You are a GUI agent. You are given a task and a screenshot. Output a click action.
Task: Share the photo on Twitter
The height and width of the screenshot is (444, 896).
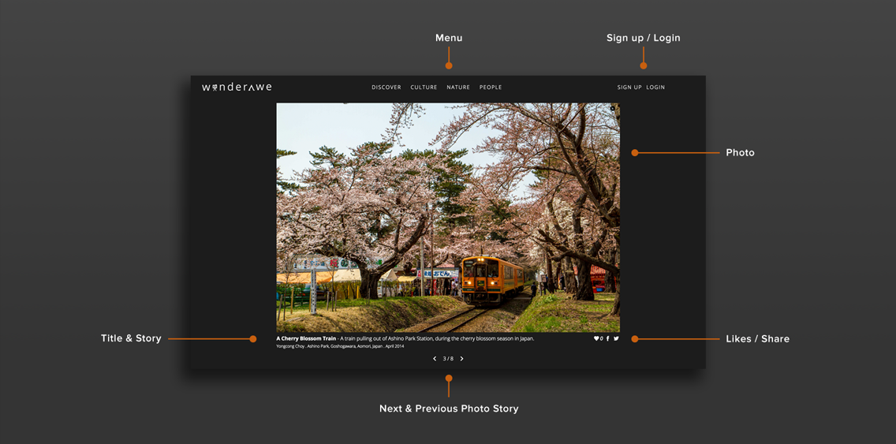click(616, 338)
